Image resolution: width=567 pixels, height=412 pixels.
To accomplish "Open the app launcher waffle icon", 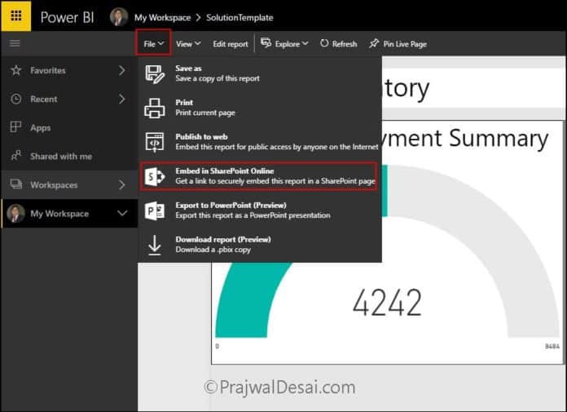I will (16, 16).
